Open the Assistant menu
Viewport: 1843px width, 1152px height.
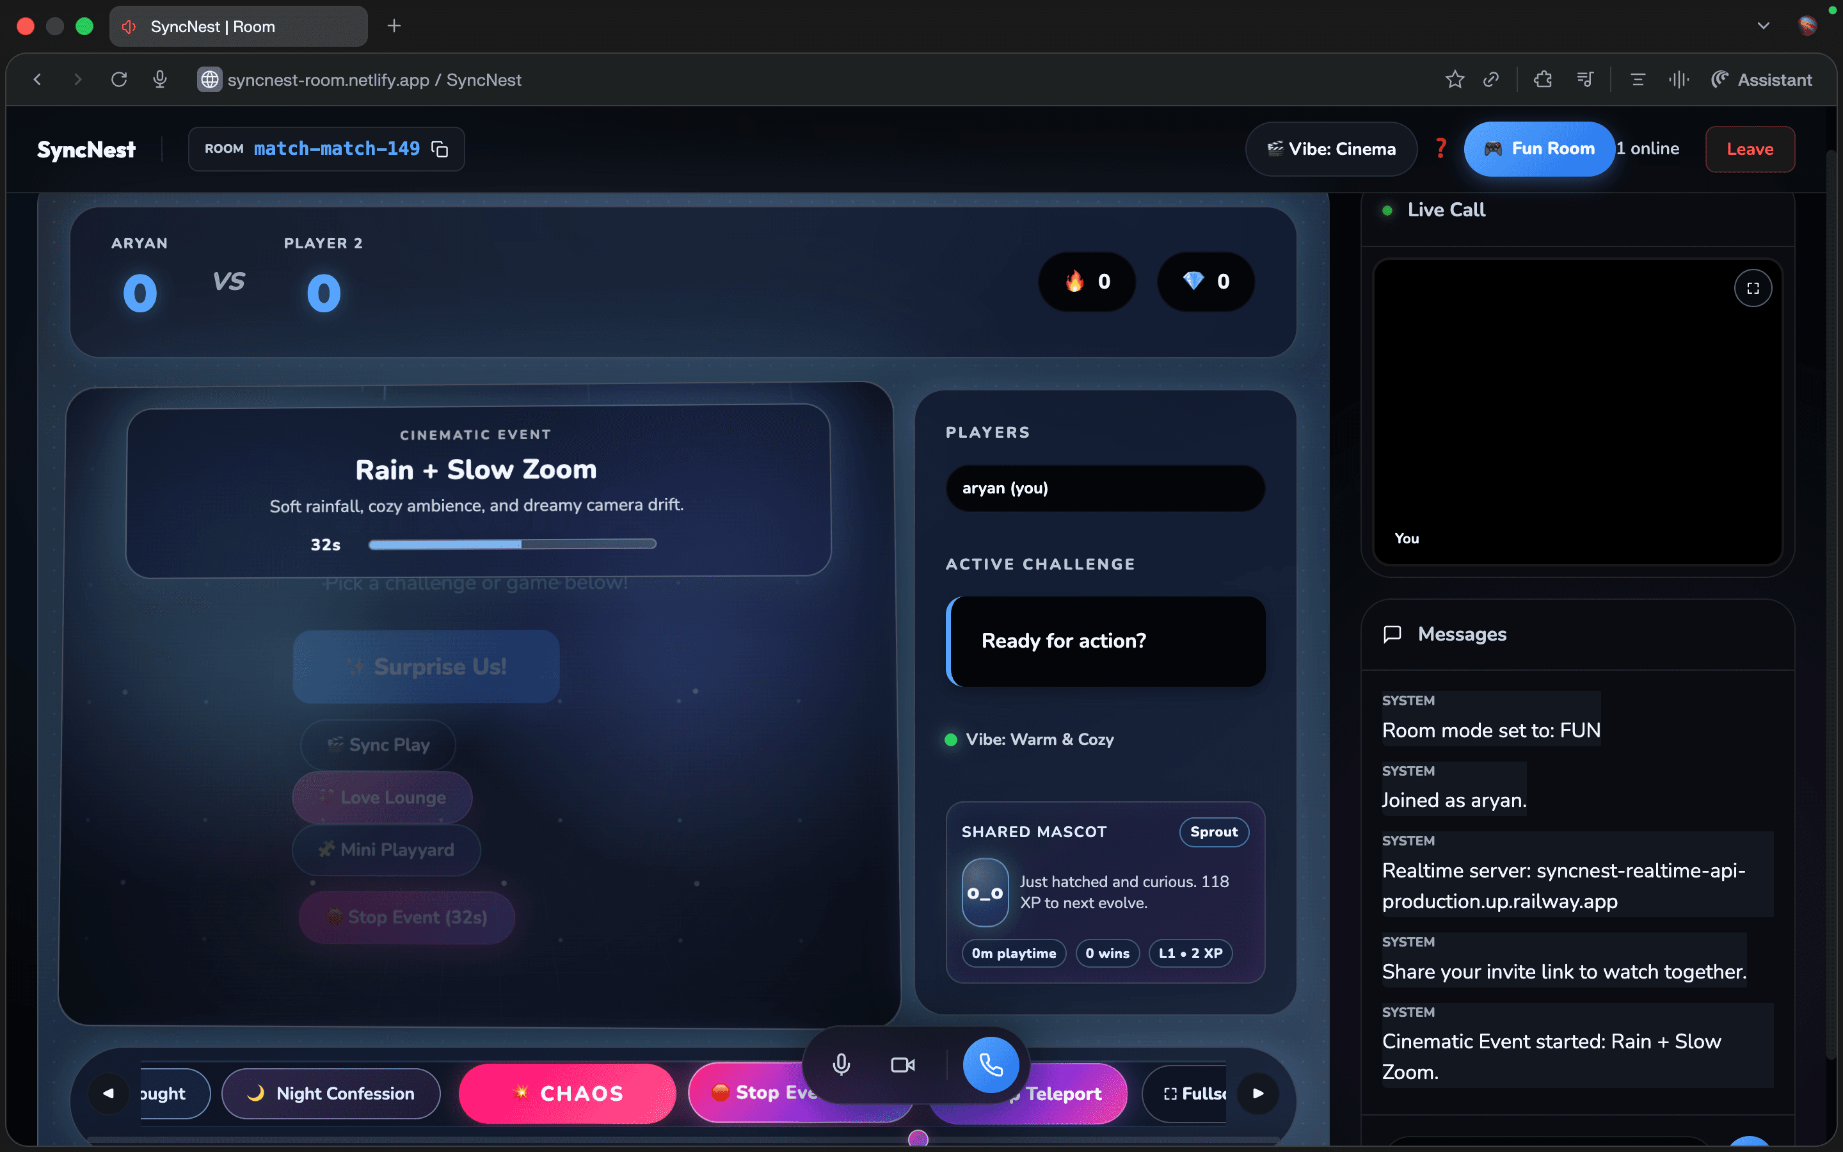tap(1762, 79)
